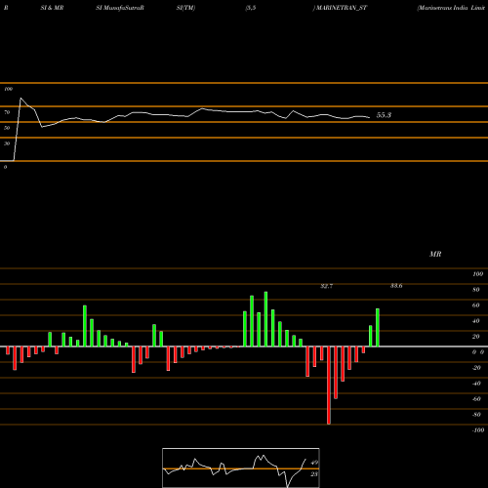The image size is (488, 488).
Task: Click the 32.7 value above histogram
Action: tap(327, 286)
